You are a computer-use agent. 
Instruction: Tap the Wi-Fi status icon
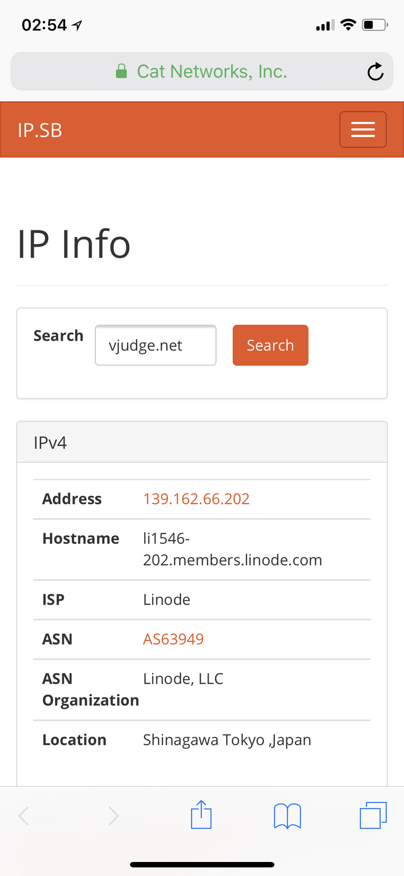pos(348,25)
